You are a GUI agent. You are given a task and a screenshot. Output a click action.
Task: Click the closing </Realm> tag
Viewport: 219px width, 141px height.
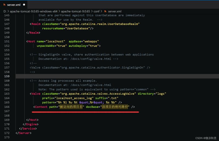tap(33, 33)
